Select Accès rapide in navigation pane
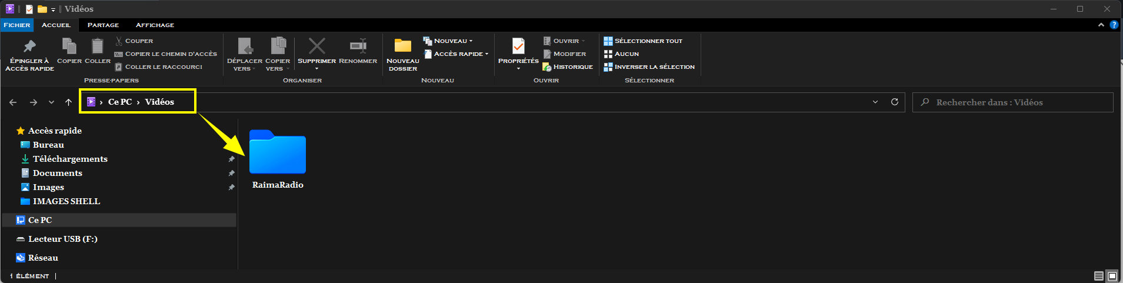The height and width of the screenshot is (283, 1123). (55, 131)
